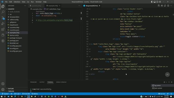The width and height of the screenshot is (174, 98).
Task: Split the response editor right
Action: click(168, 6)
